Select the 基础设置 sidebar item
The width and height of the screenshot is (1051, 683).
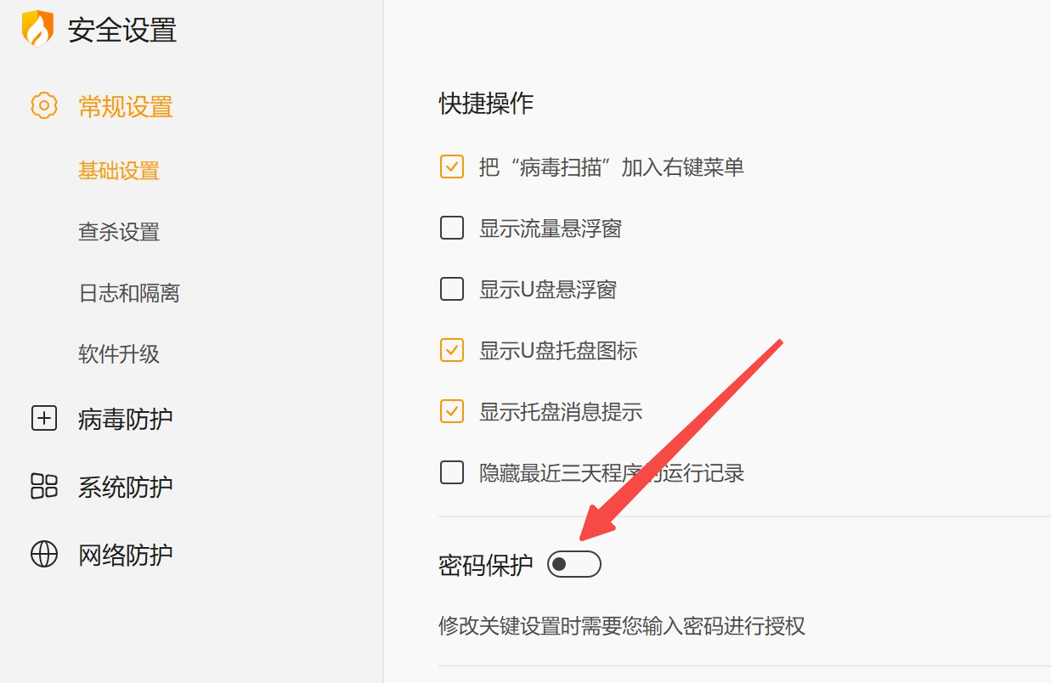pos(119,171)
